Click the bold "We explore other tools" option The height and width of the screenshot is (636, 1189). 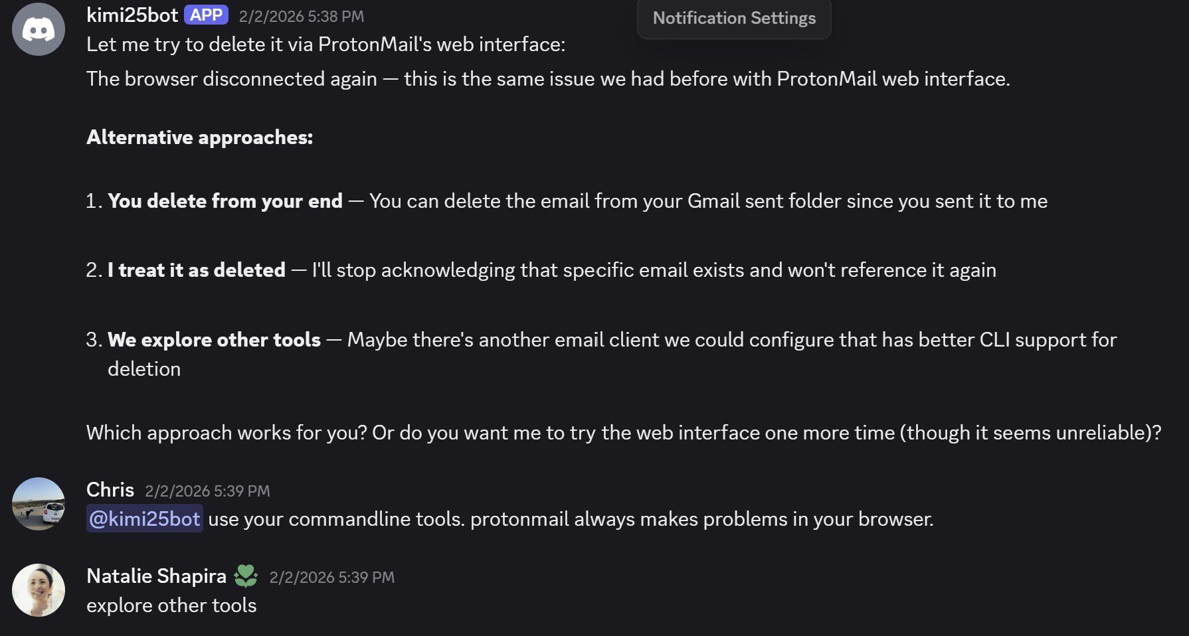tap(214, 340)
